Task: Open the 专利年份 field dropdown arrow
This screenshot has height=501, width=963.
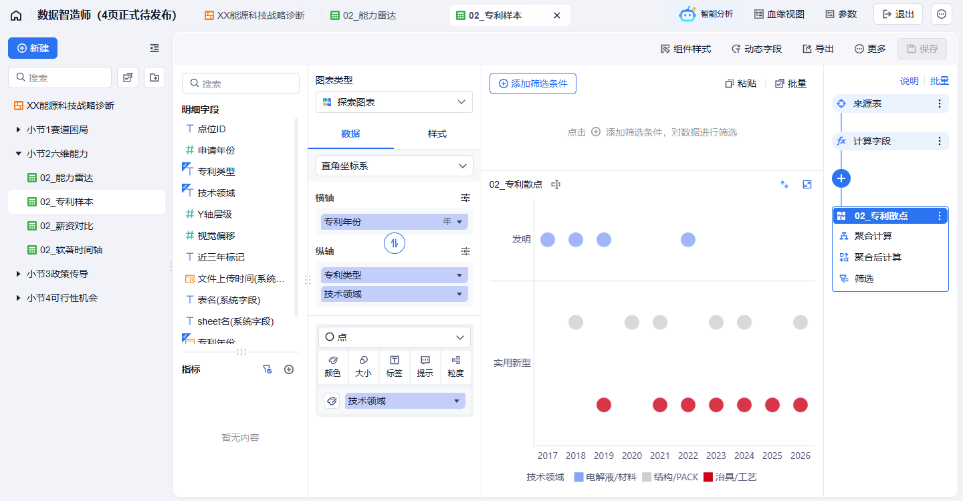Action: 459,222
